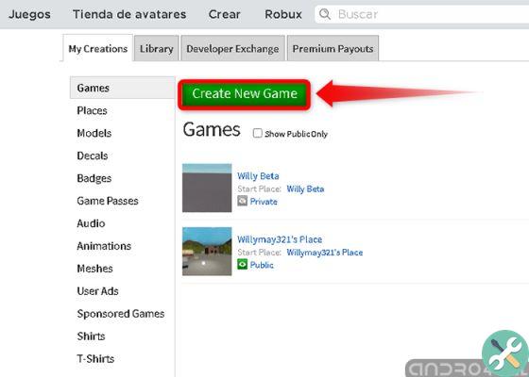Toggle the Show Public Only checkbox
The image size is (529, 377).
coord(257,133)
